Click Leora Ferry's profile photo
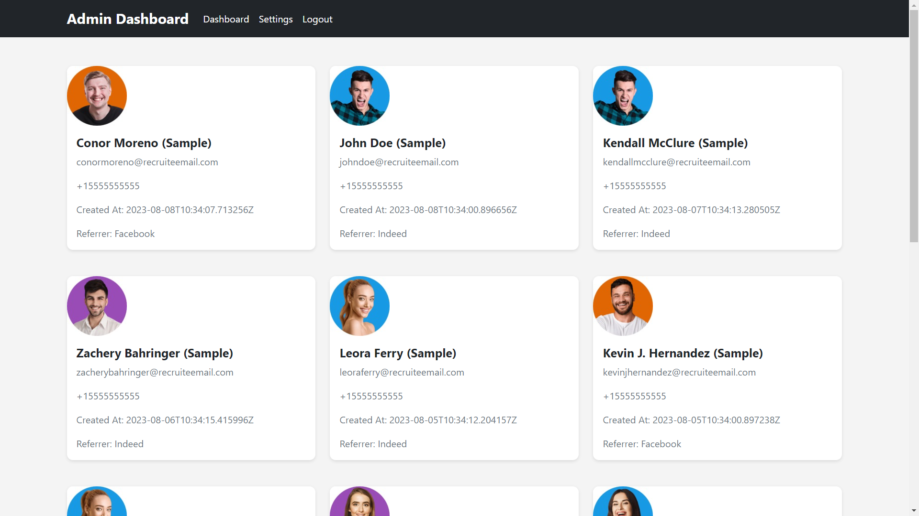The width and height of the screenshot is (919, 516). pos(359,306)
